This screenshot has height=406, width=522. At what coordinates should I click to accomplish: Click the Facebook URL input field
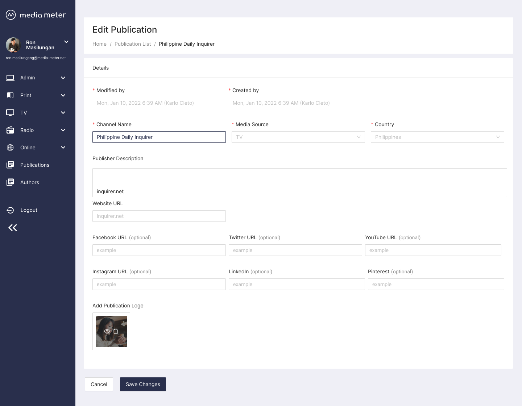click(159, 250)
